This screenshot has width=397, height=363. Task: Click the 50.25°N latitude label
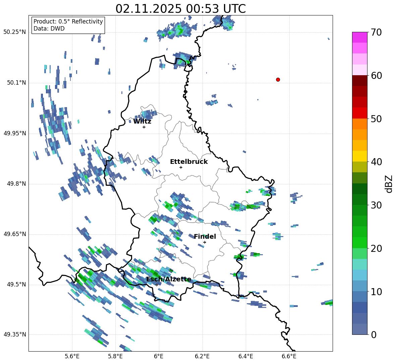coord(15,32)
